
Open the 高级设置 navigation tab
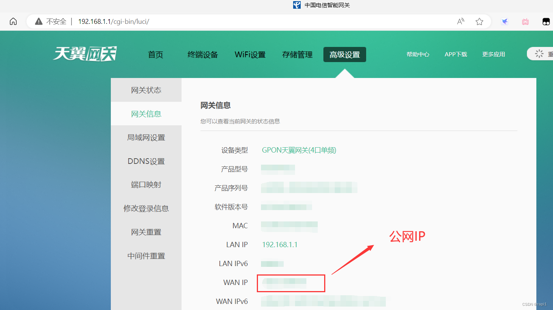point(345,55)
